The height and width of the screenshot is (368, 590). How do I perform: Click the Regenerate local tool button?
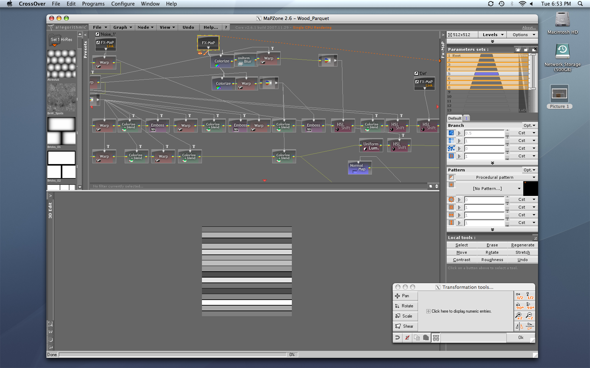coord(523,245)
